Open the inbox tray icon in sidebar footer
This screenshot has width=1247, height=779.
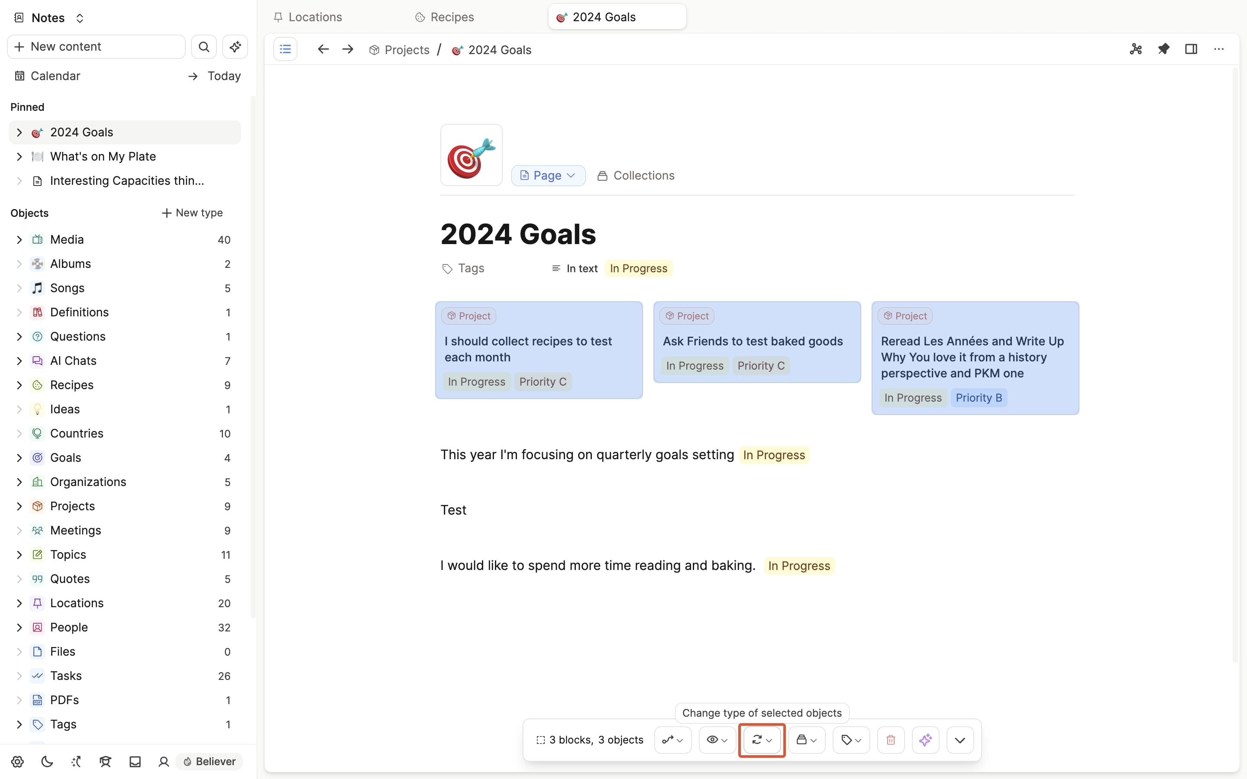[135, 762]
